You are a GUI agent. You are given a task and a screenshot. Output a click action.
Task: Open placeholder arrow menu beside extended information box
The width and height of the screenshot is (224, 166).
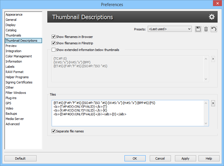[x=213, y=59]
